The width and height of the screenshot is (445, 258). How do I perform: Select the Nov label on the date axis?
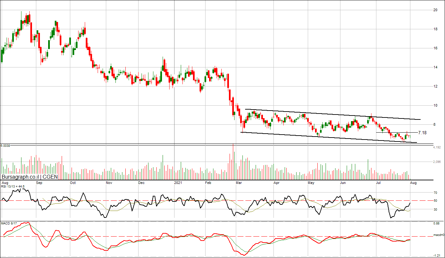(x=109, y=182)
